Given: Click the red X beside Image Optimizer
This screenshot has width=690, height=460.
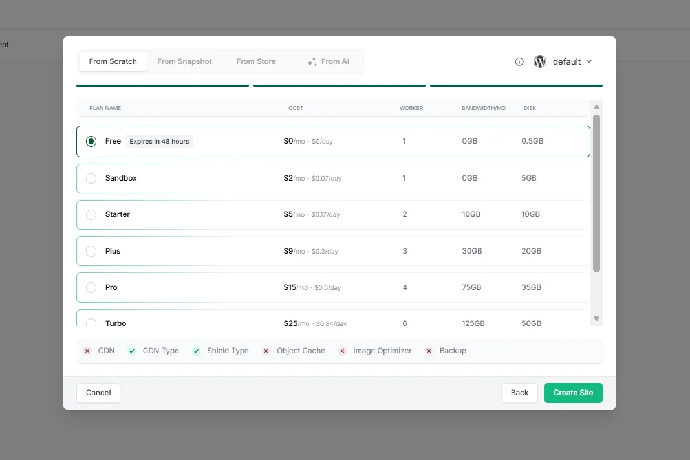Looking at the screenshot, I should coord(342,351).
